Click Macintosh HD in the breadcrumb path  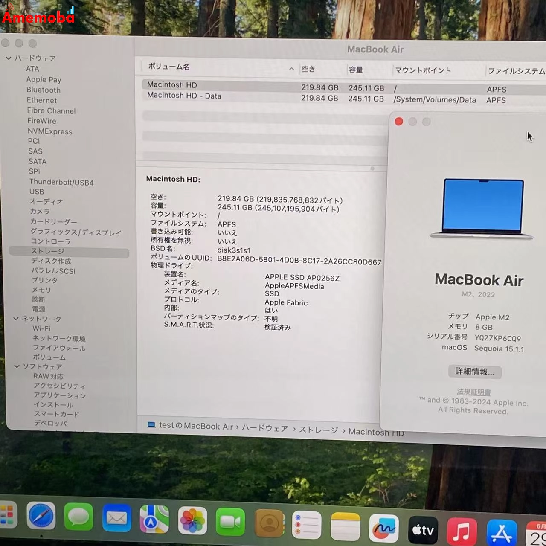tap(376, 432)
